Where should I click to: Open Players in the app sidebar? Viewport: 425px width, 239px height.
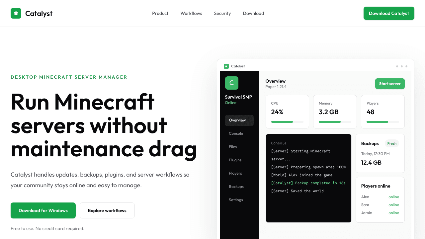[x=239, y=173]
